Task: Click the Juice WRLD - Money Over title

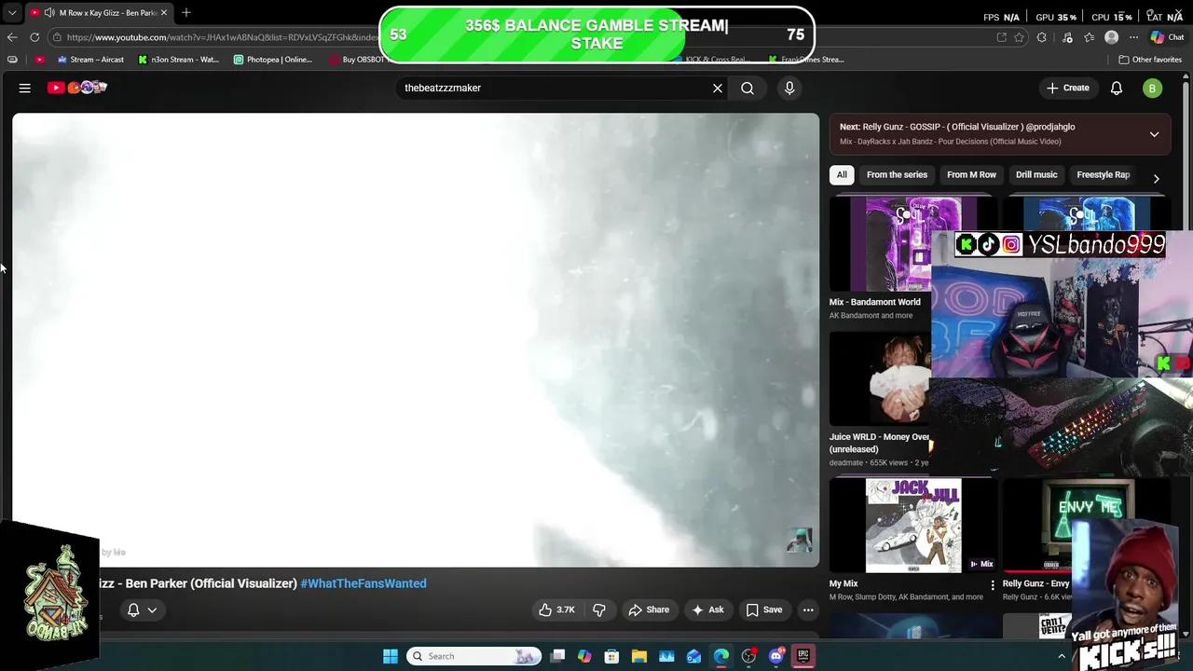Action: point(880,443)
